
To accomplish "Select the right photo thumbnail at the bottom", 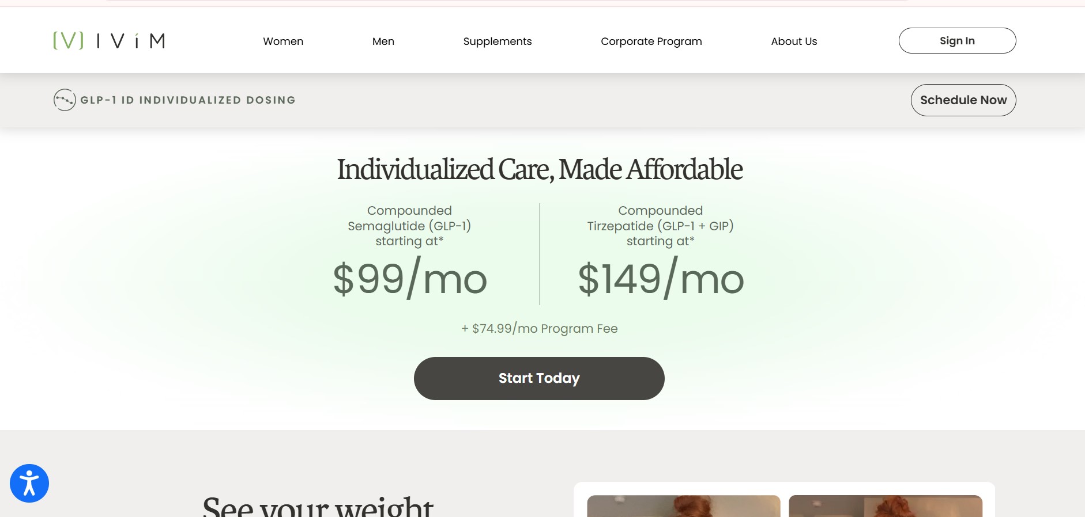I will (885, 505).
